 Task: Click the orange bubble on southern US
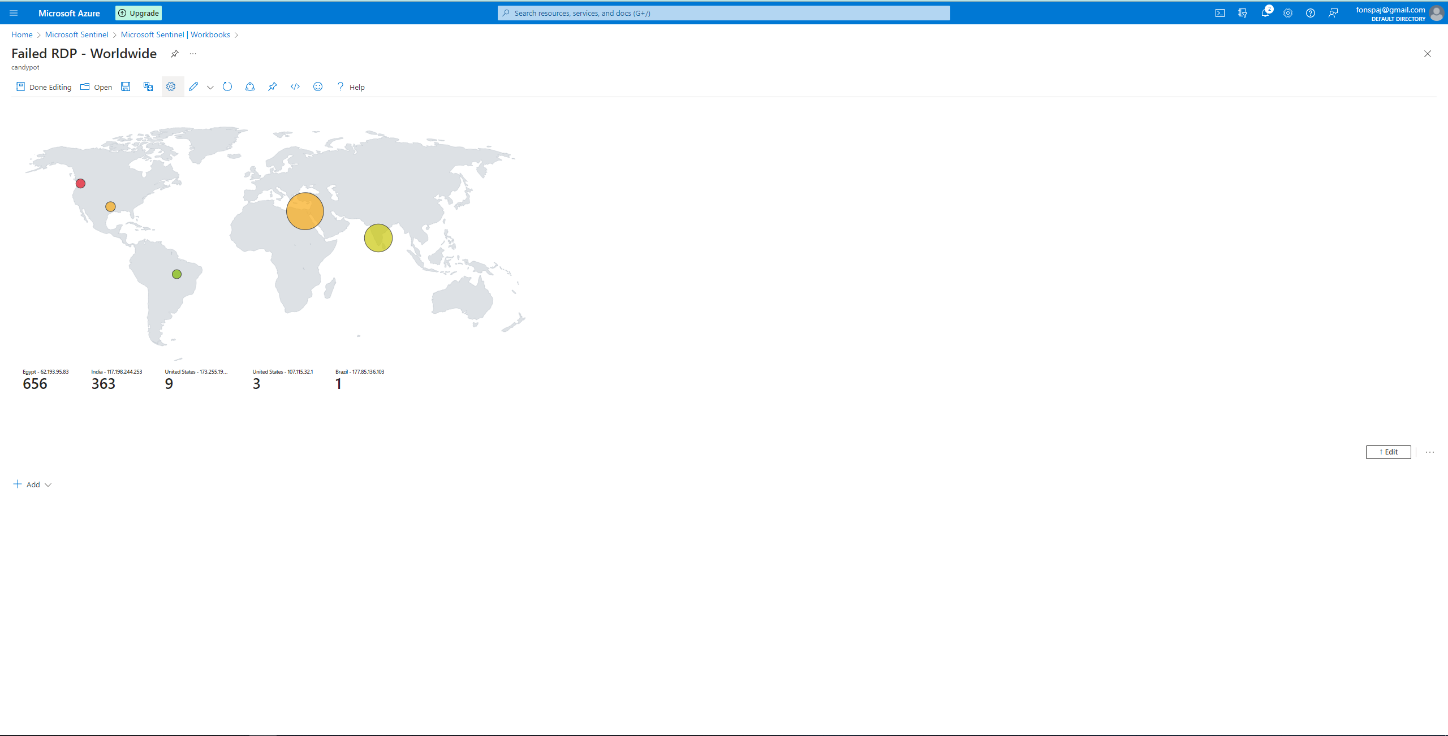coord(110,206)
